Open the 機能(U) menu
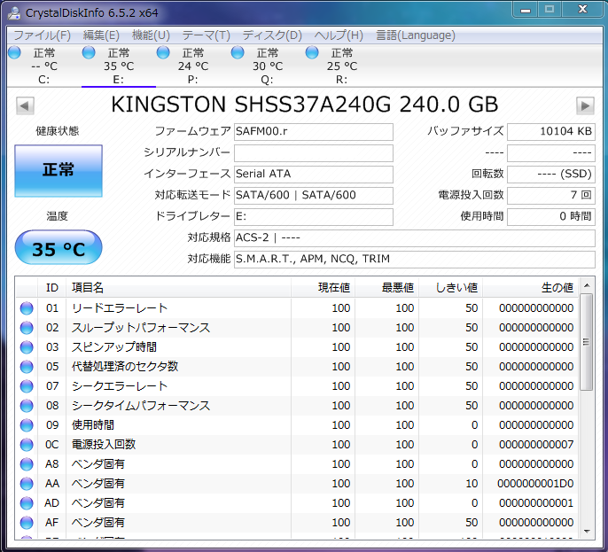This screenshot has height=552, width=608. (x=151, y=35)
